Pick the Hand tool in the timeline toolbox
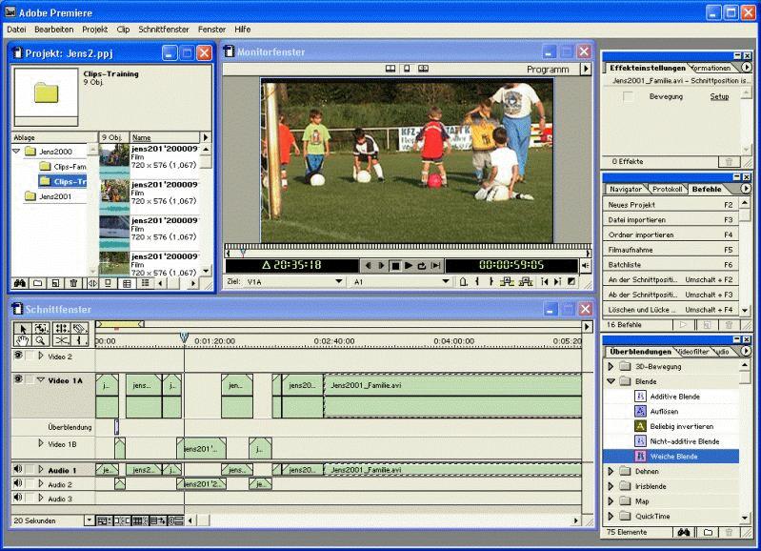 (21, 340)
